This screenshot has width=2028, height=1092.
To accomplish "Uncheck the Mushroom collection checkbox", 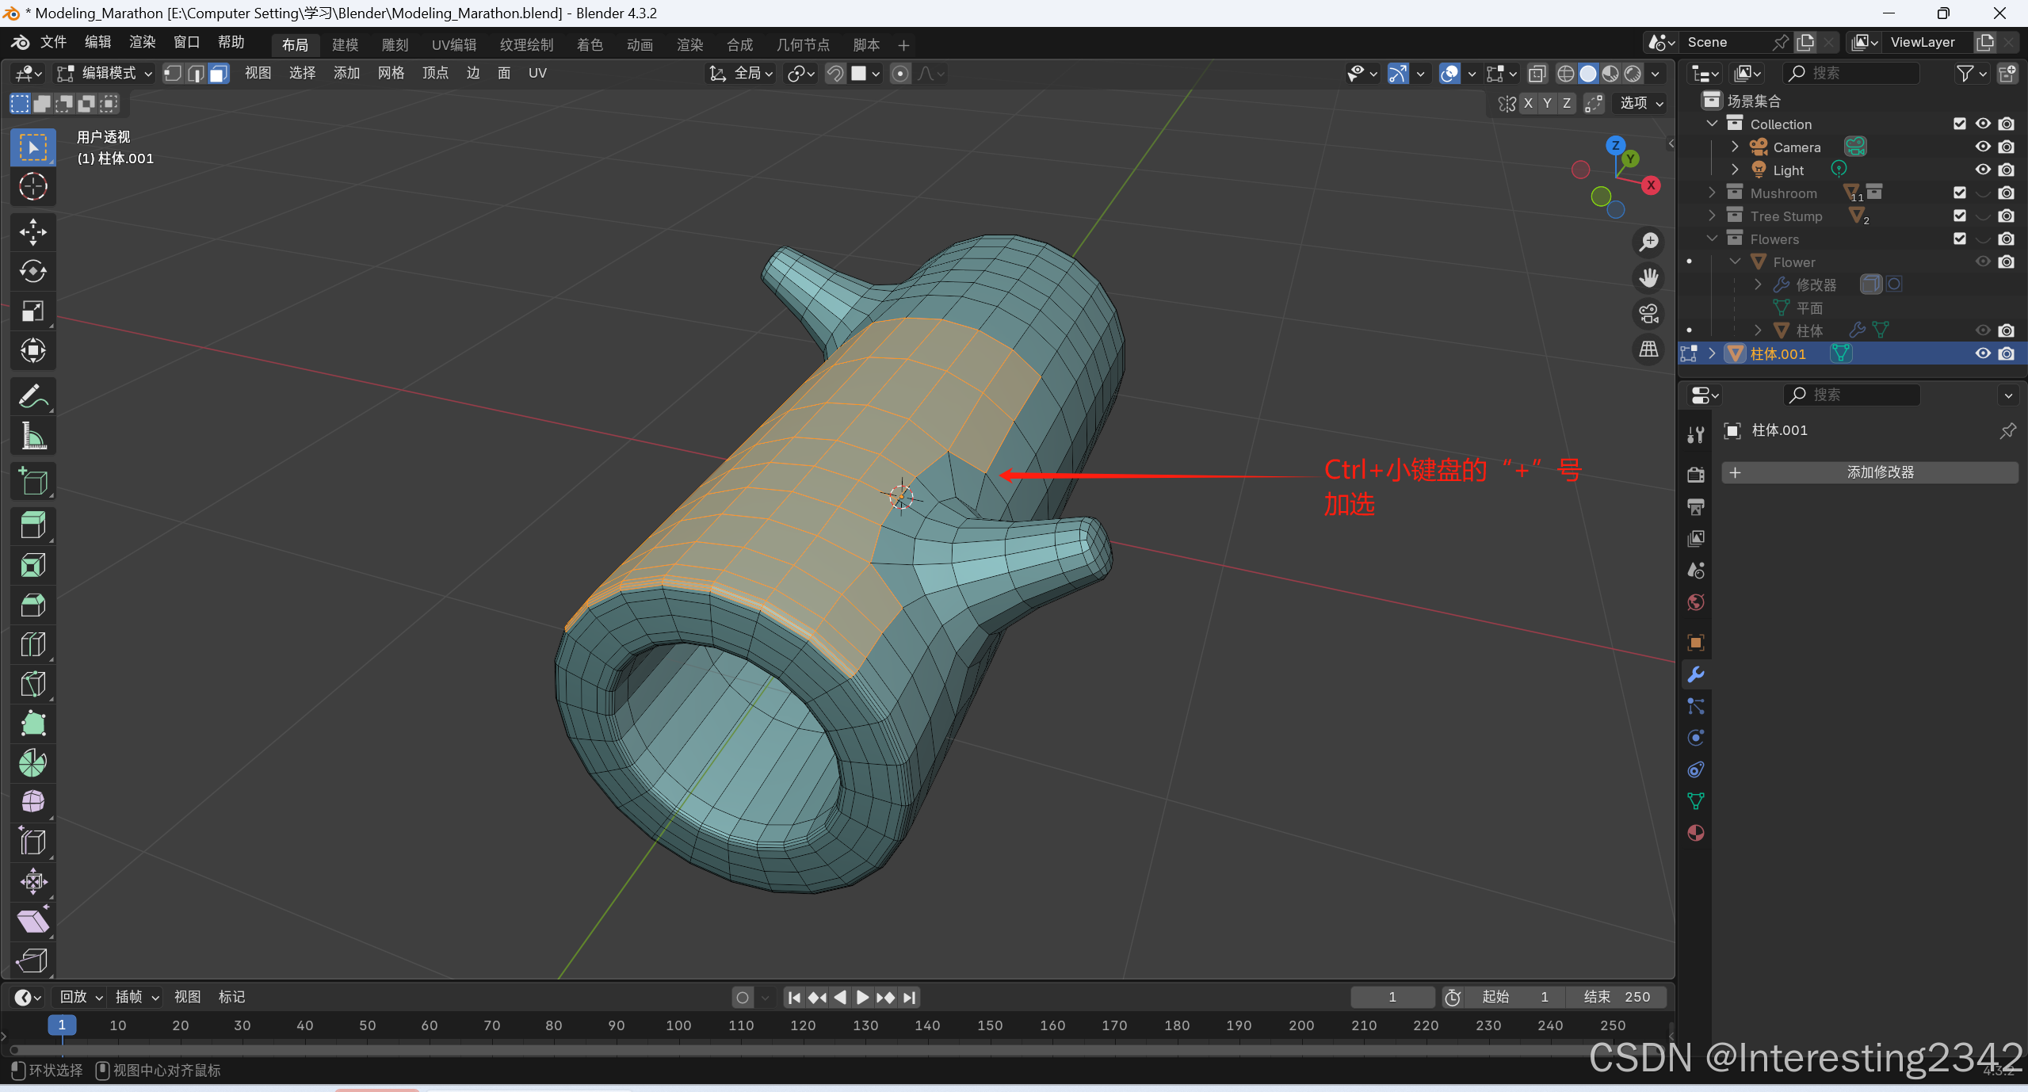I will coord(1959,193).
